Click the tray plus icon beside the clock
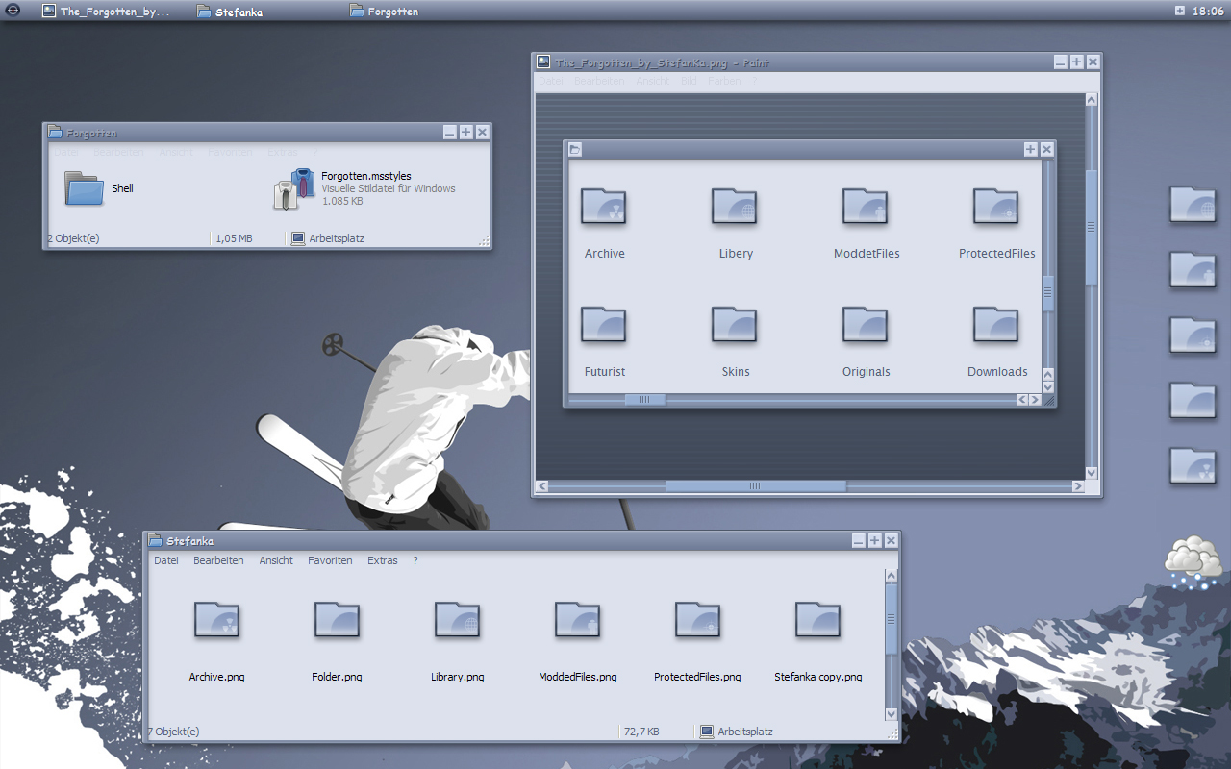The image size is (1231, 769). (1180, 11)
